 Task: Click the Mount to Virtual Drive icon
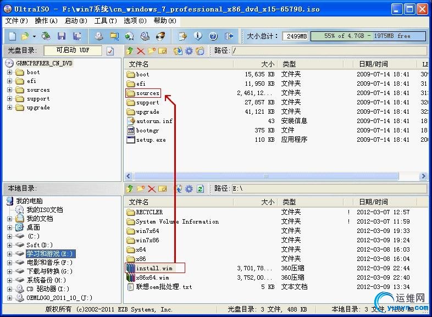click(x=145, y=36)
